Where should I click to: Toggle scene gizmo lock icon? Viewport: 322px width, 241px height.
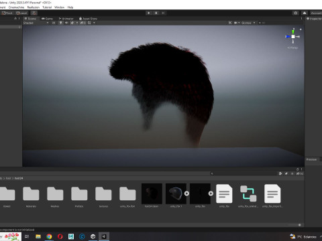[301, 29]
